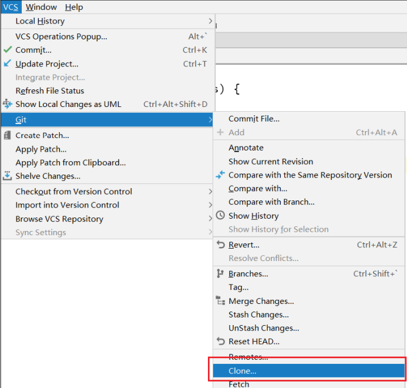Click the blue Update Project arrow icon
Viewport: 407px width, 388px height.
point(8,63)
